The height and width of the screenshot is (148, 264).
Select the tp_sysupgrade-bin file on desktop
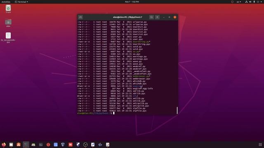[x=8, y=38]
